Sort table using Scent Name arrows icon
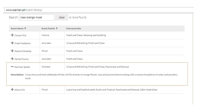This screenshot has width=200, height=112. (25, 28)
